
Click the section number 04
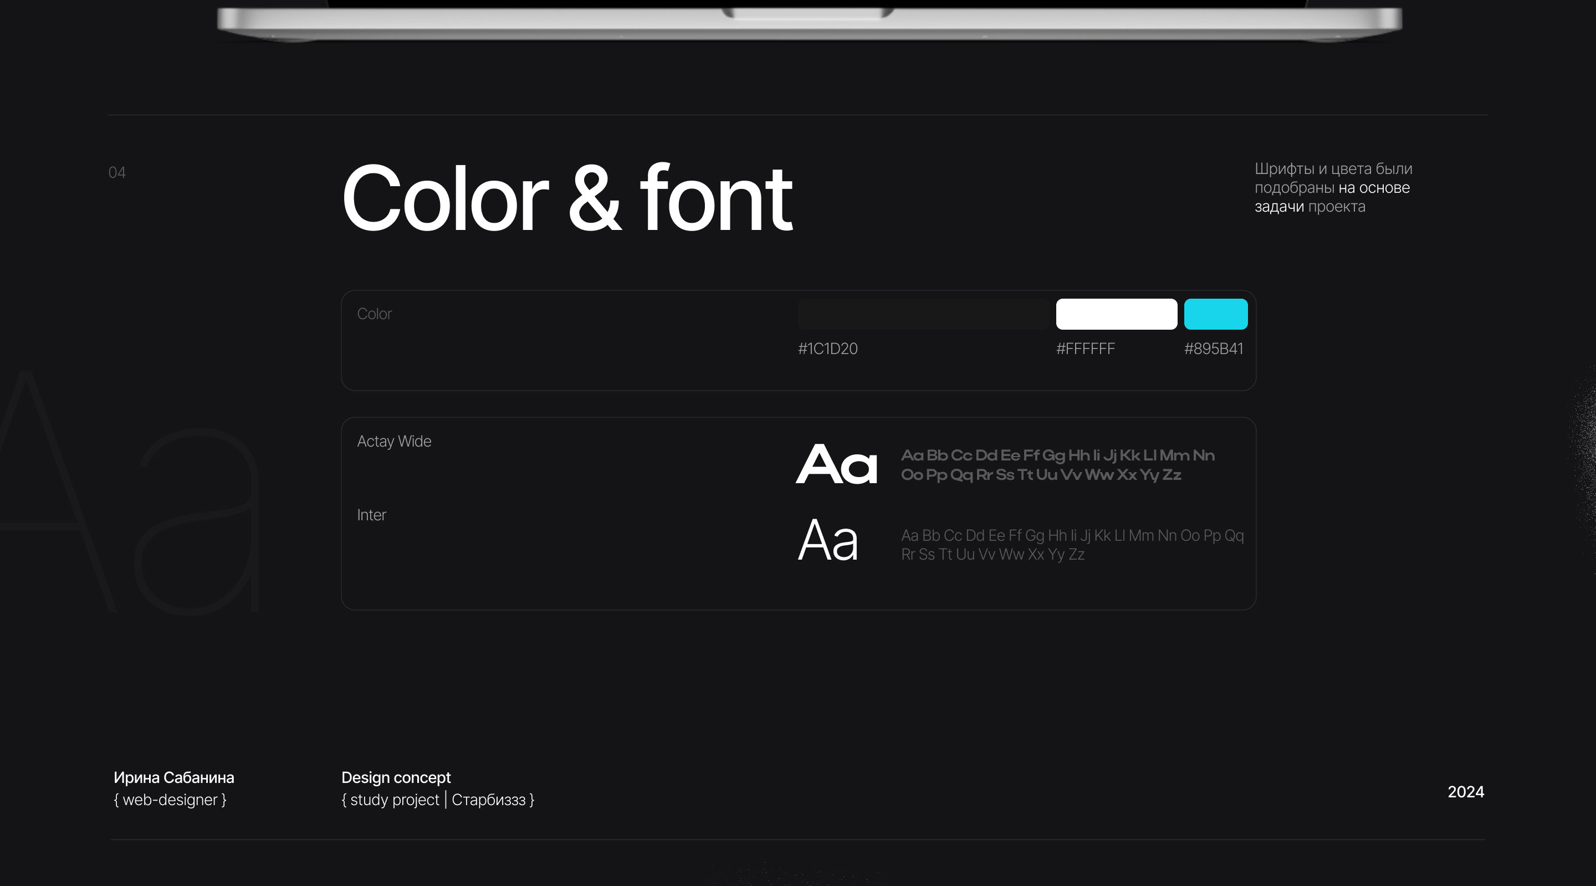click(116, 173)
